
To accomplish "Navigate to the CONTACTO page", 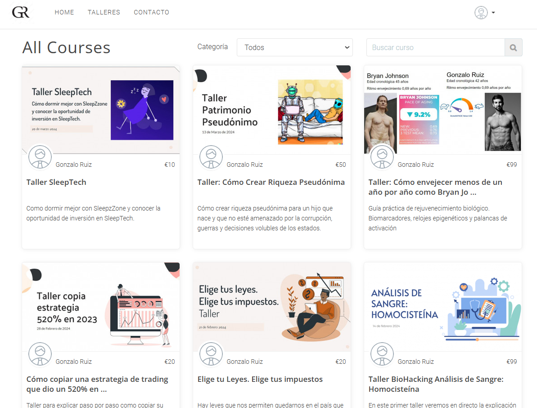I will (x=151, y=12).
